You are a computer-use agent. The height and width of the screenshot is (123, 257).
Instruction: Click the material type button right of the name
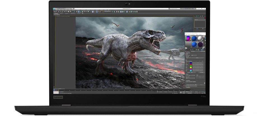click(203, 51)
